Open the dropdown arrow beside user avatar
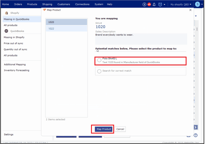217x144 pixels. pyautogui.click(x=202, y=5)
